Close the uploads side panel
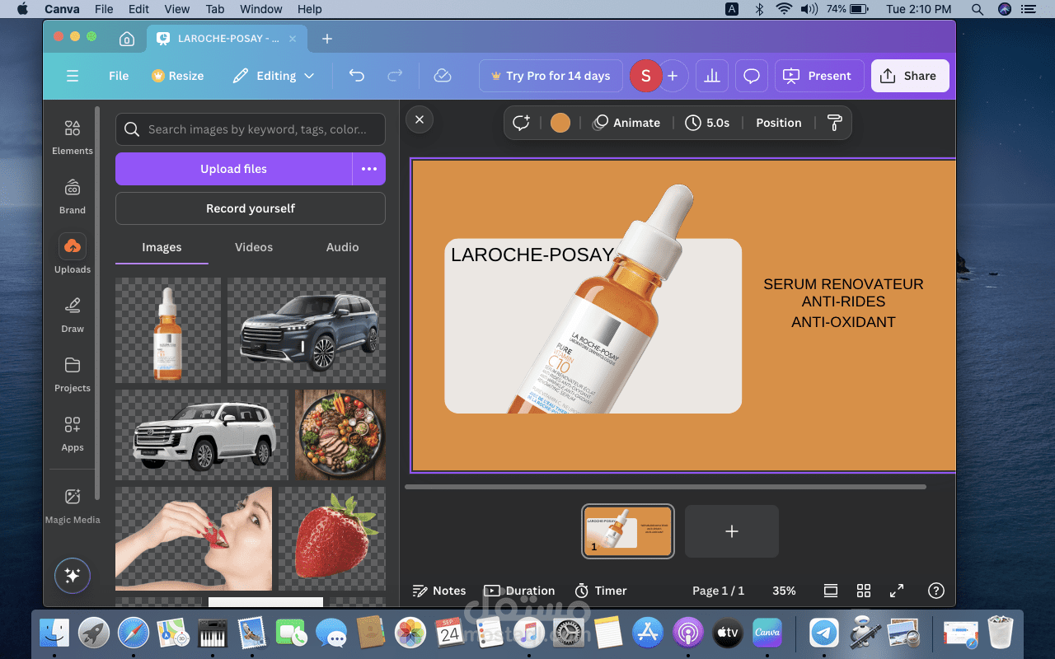 click(x=420, y=119)
